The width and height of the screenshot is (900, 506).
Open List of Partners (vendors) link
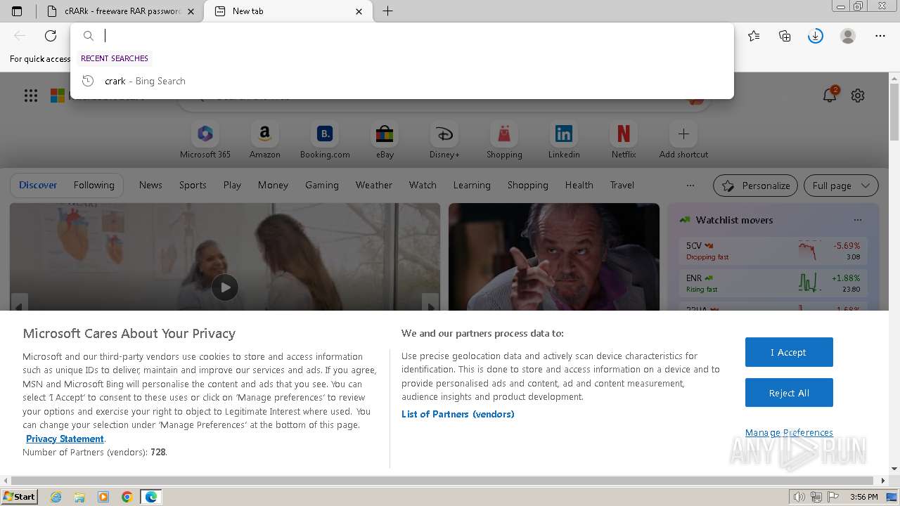click(x=458, y=415)
